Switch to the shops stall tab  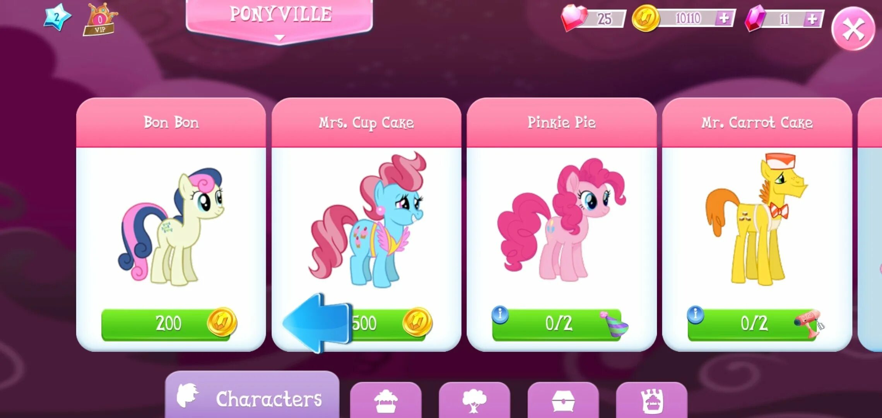386,401
